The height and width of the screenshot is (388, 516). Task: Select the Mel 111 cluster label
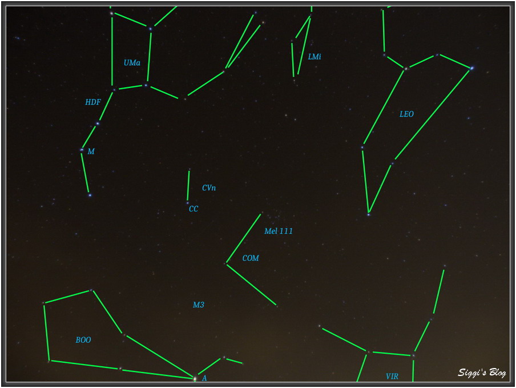click(279, 231)
